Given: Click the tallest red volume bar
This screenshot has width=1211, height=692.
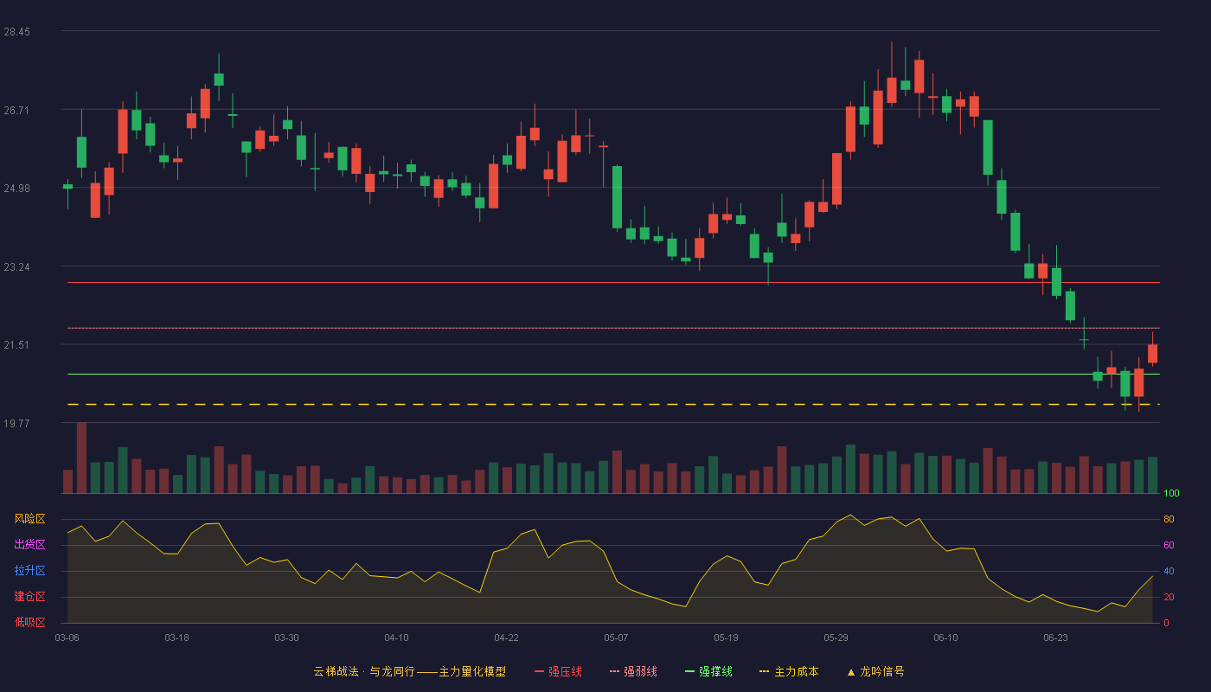Looking at the screenshot, I should pos(81,458).
